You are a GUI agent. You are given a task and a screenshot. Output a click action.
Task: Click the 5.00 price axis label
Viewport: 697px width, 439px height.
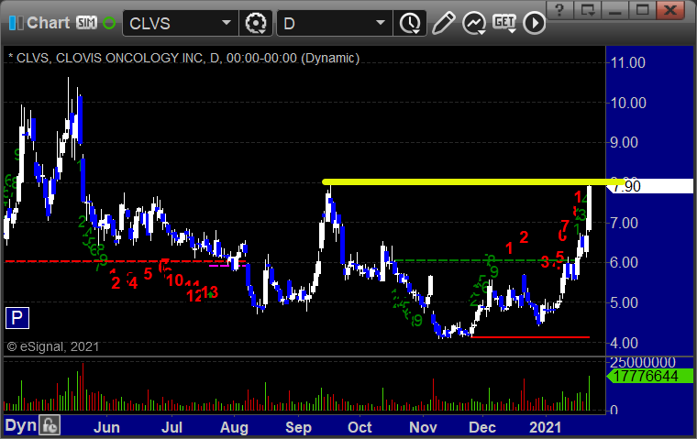click(625, 302)
